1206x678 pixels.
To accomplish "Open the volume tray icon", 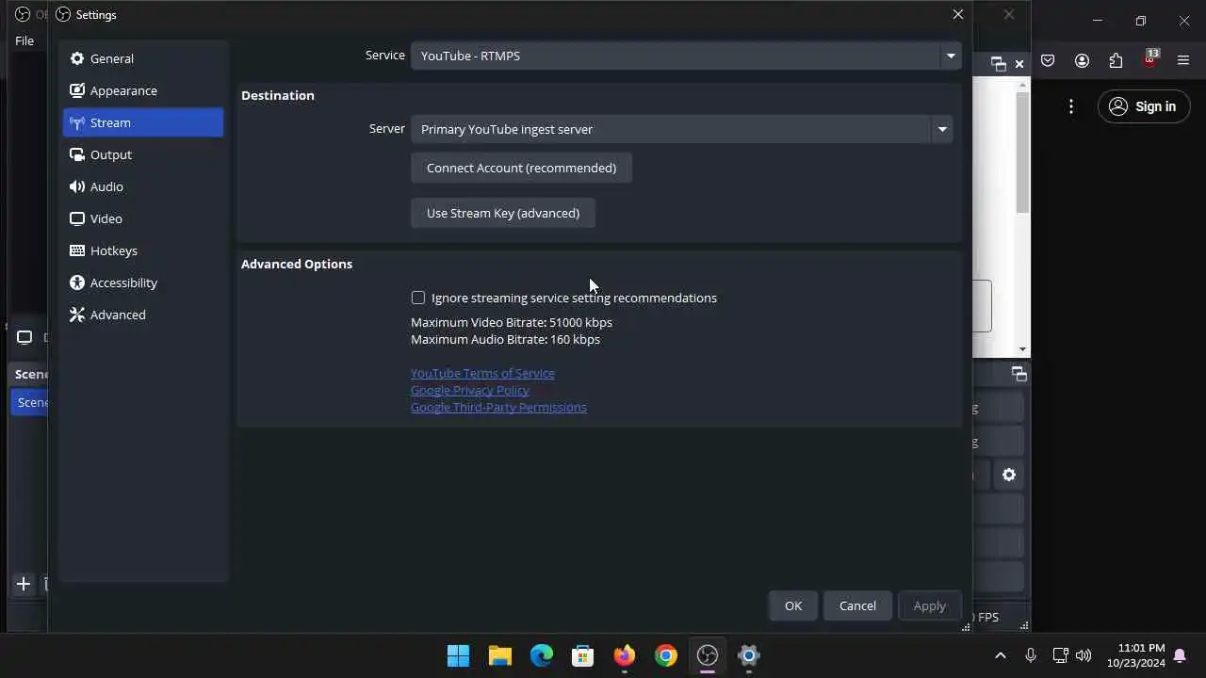I will [1084, 655].
